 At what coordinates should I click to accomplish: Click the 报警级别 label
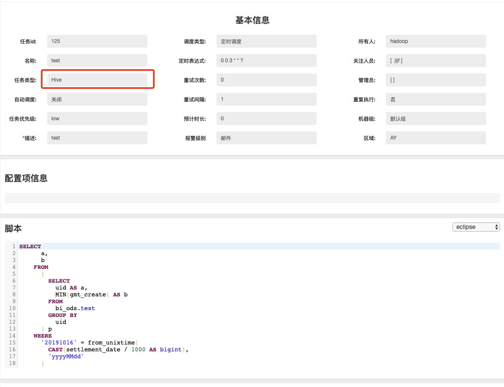pyautogui.click(x=195, y=138)
